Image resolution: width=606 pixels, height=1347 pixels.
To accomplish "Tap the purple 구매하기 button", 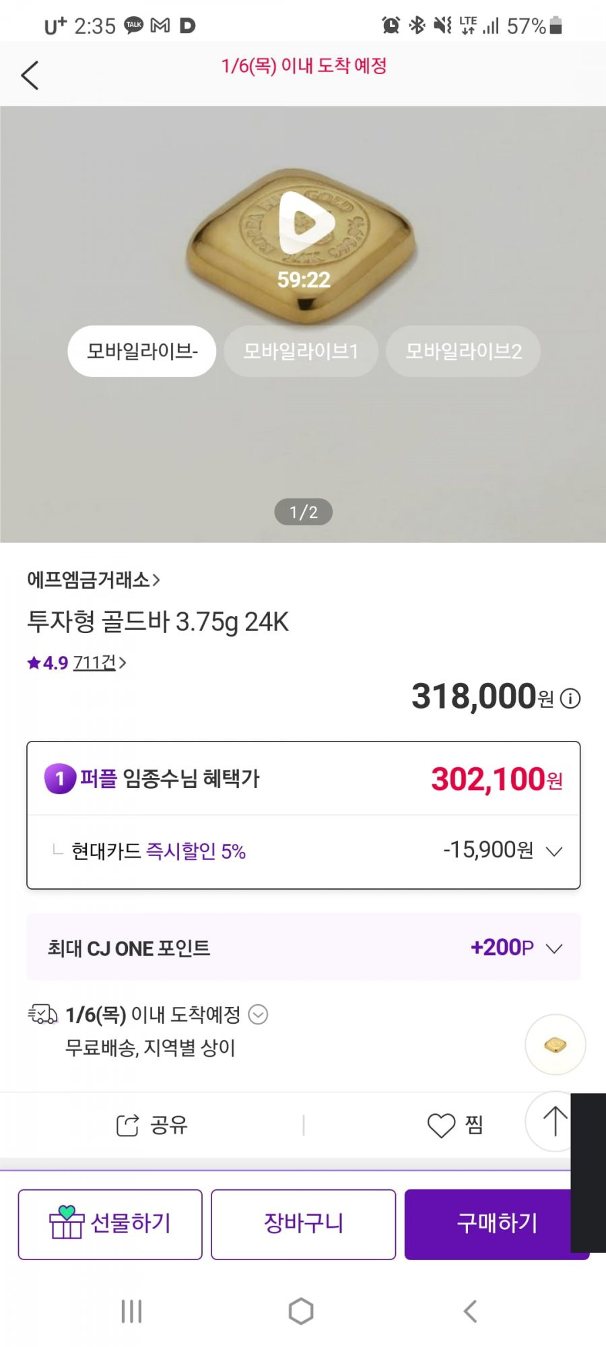I will pyautogui.click(x=497, y=1224).
